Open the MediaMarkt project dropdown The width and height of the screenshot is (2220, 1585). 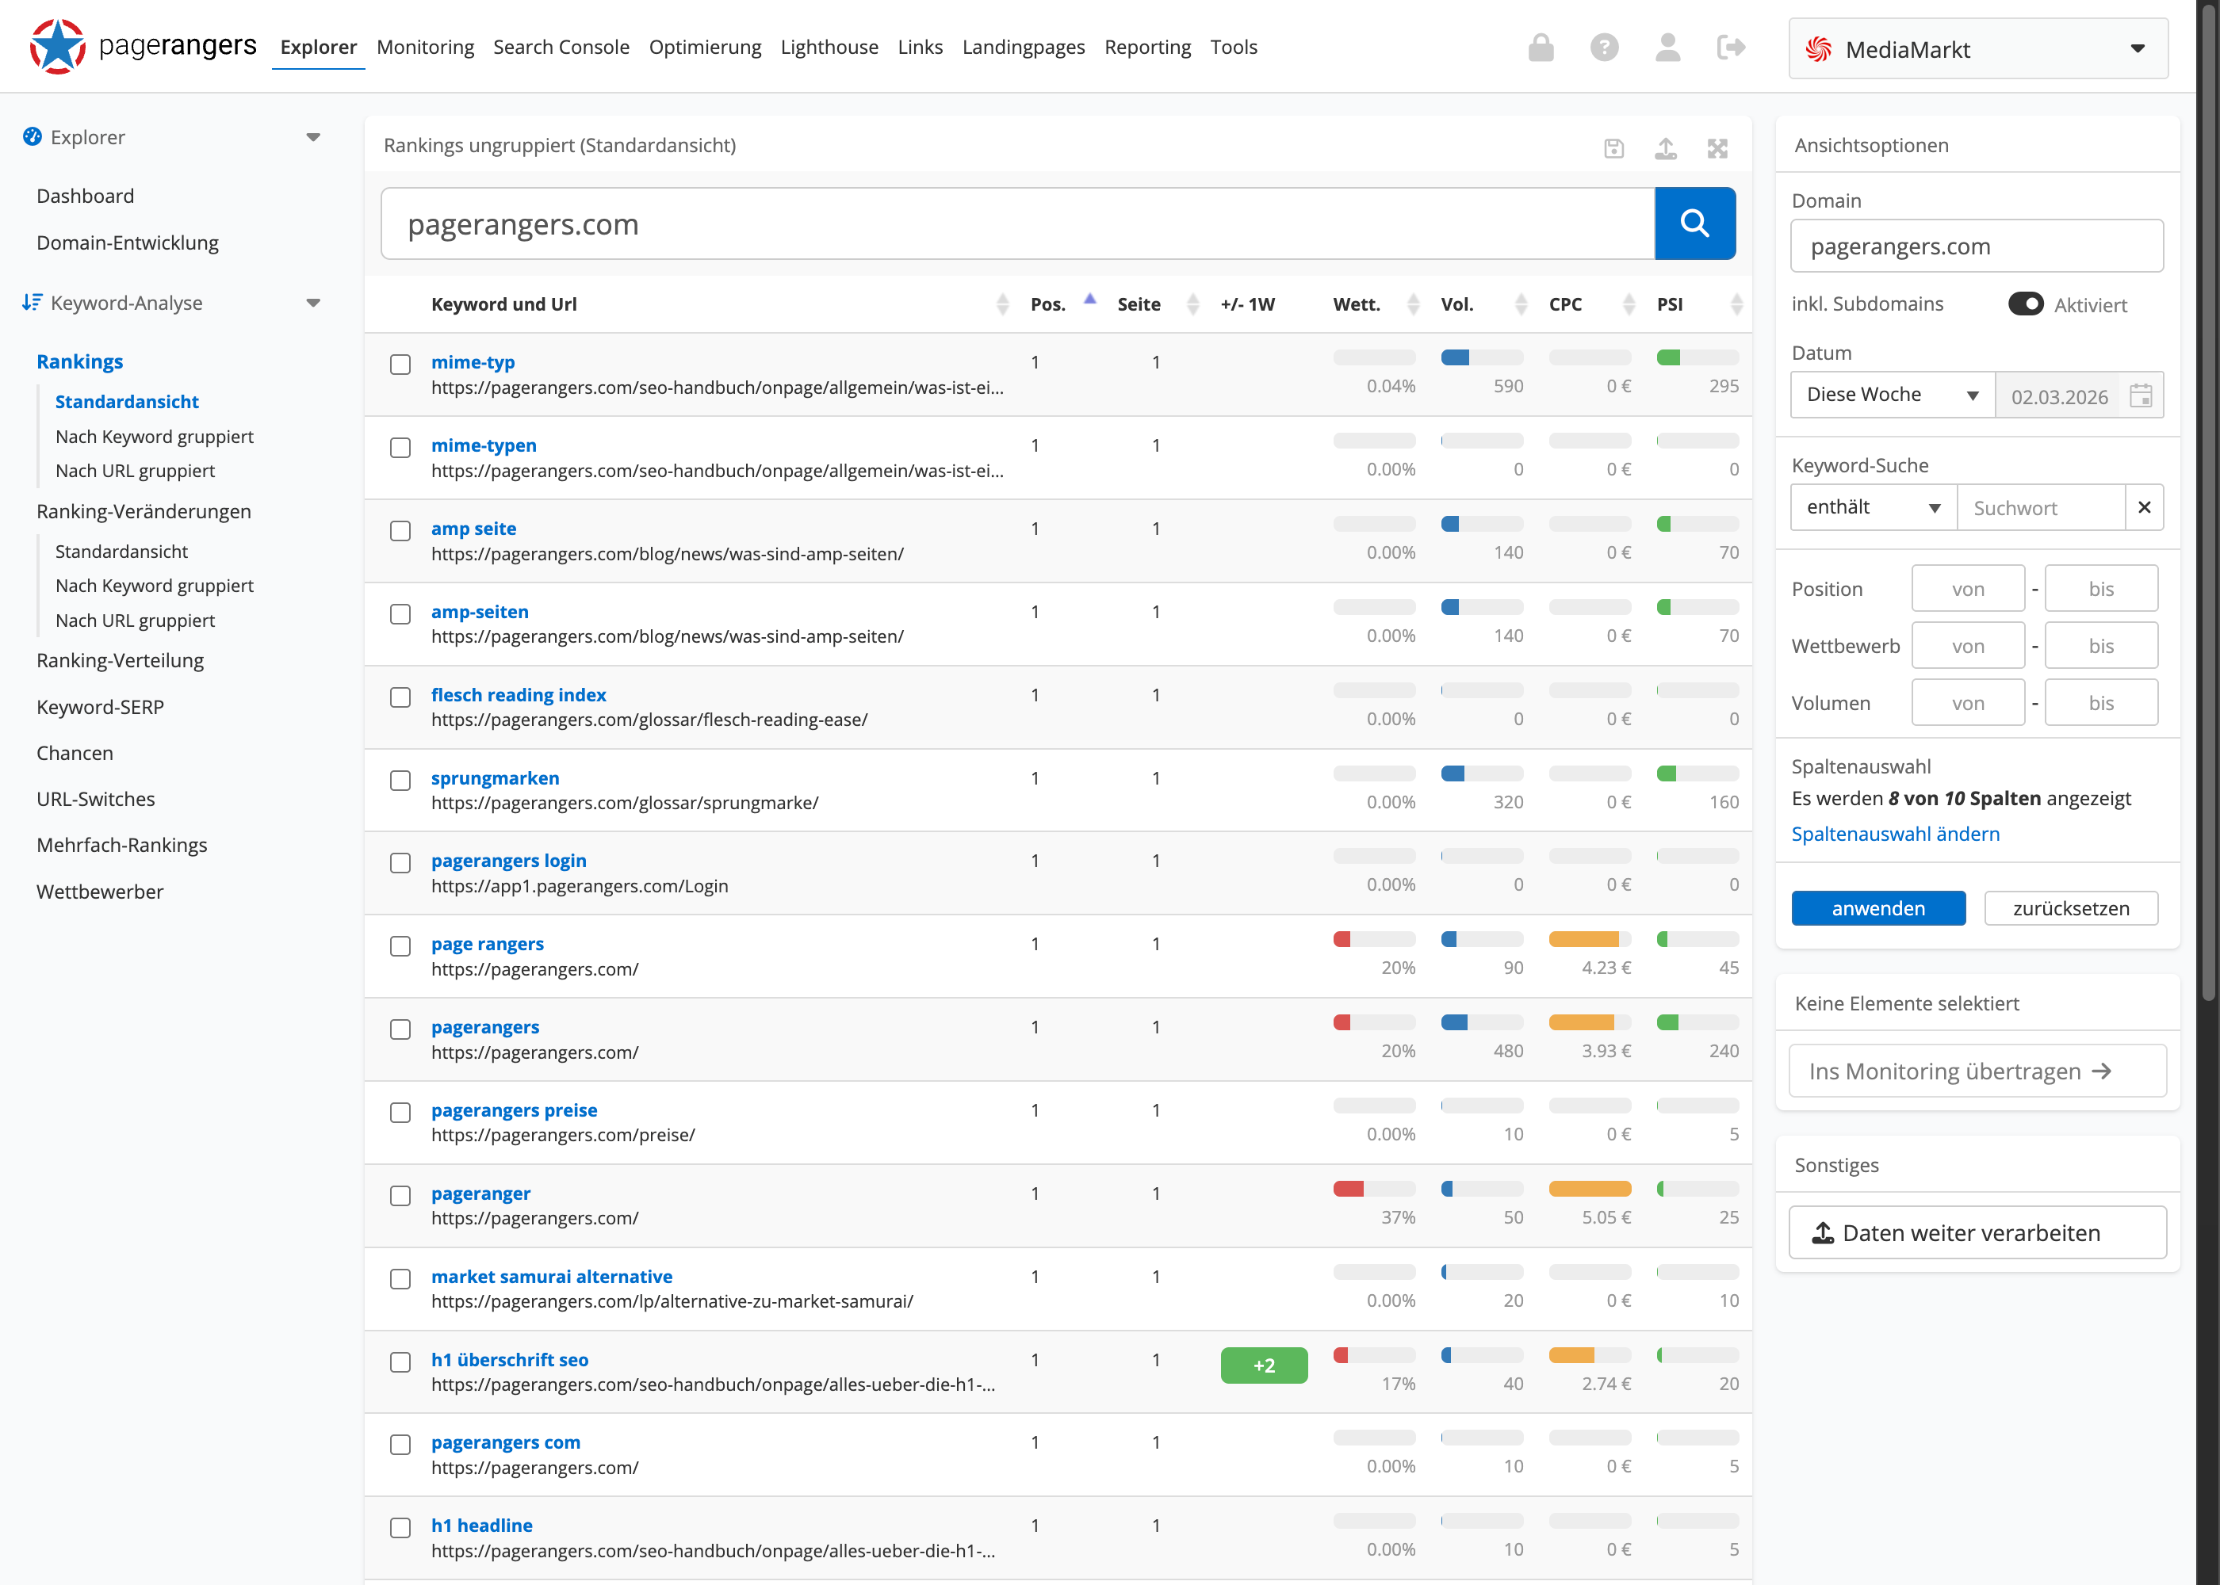click(1978, 49)
